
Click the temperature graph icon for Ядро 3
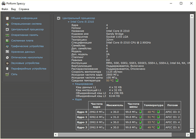159,127
